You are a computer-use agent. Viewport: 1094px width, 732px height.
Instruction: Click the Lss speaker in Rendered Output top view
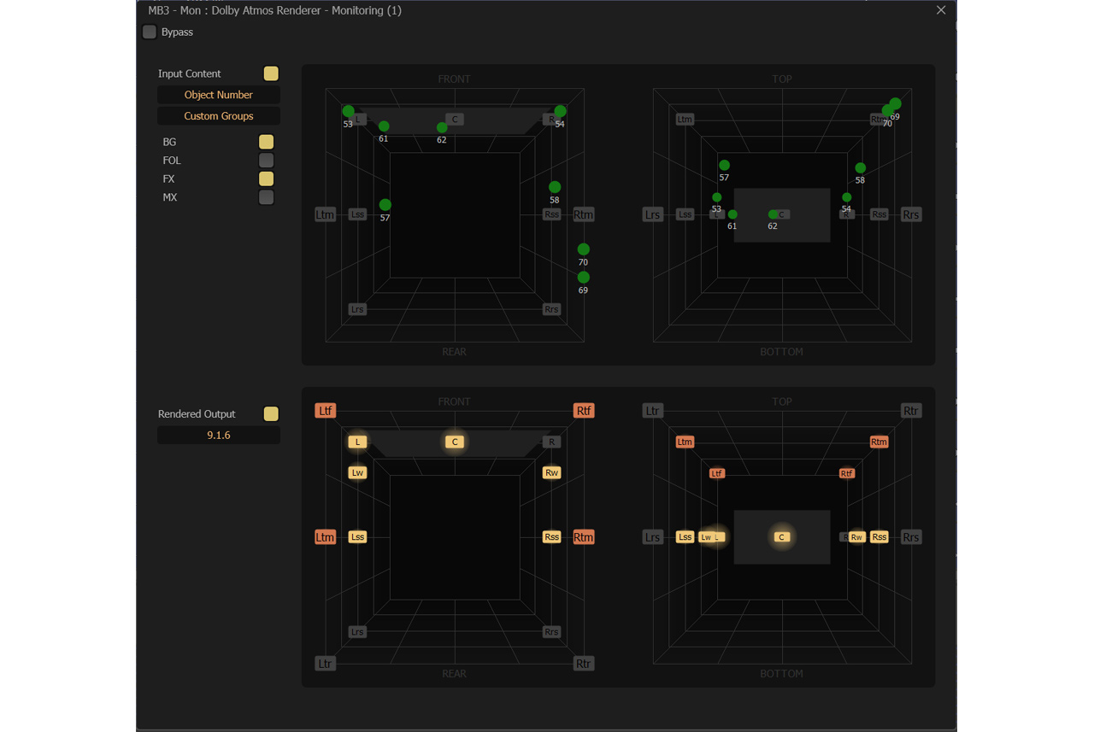click(x=685, y=537)
